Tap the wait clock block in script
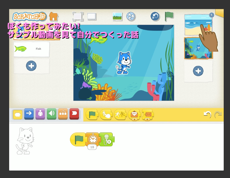Image resolution: width=230 pixels, height=178 pixels. [x=93, y=139]
